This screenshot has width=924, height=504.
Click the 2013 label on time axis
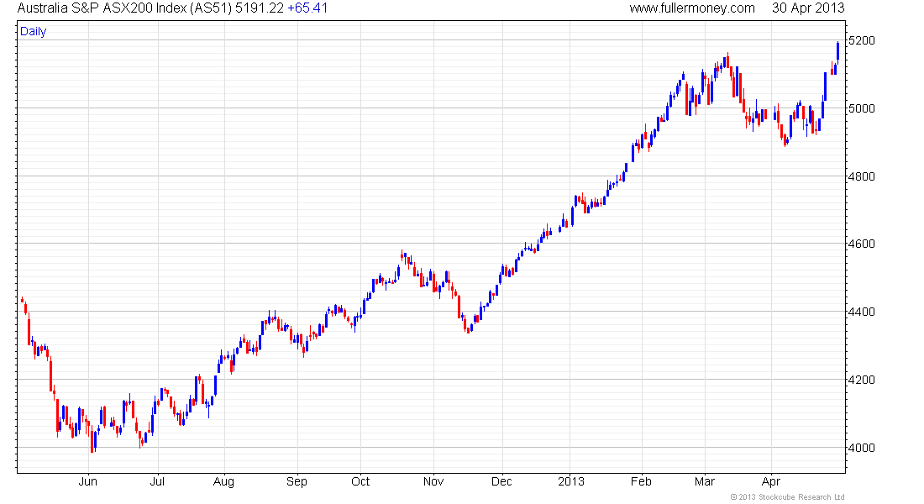[570, 481]
